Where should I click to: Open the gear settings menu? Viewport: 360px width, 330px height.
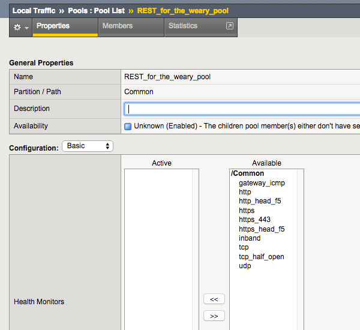click(21, 28)
